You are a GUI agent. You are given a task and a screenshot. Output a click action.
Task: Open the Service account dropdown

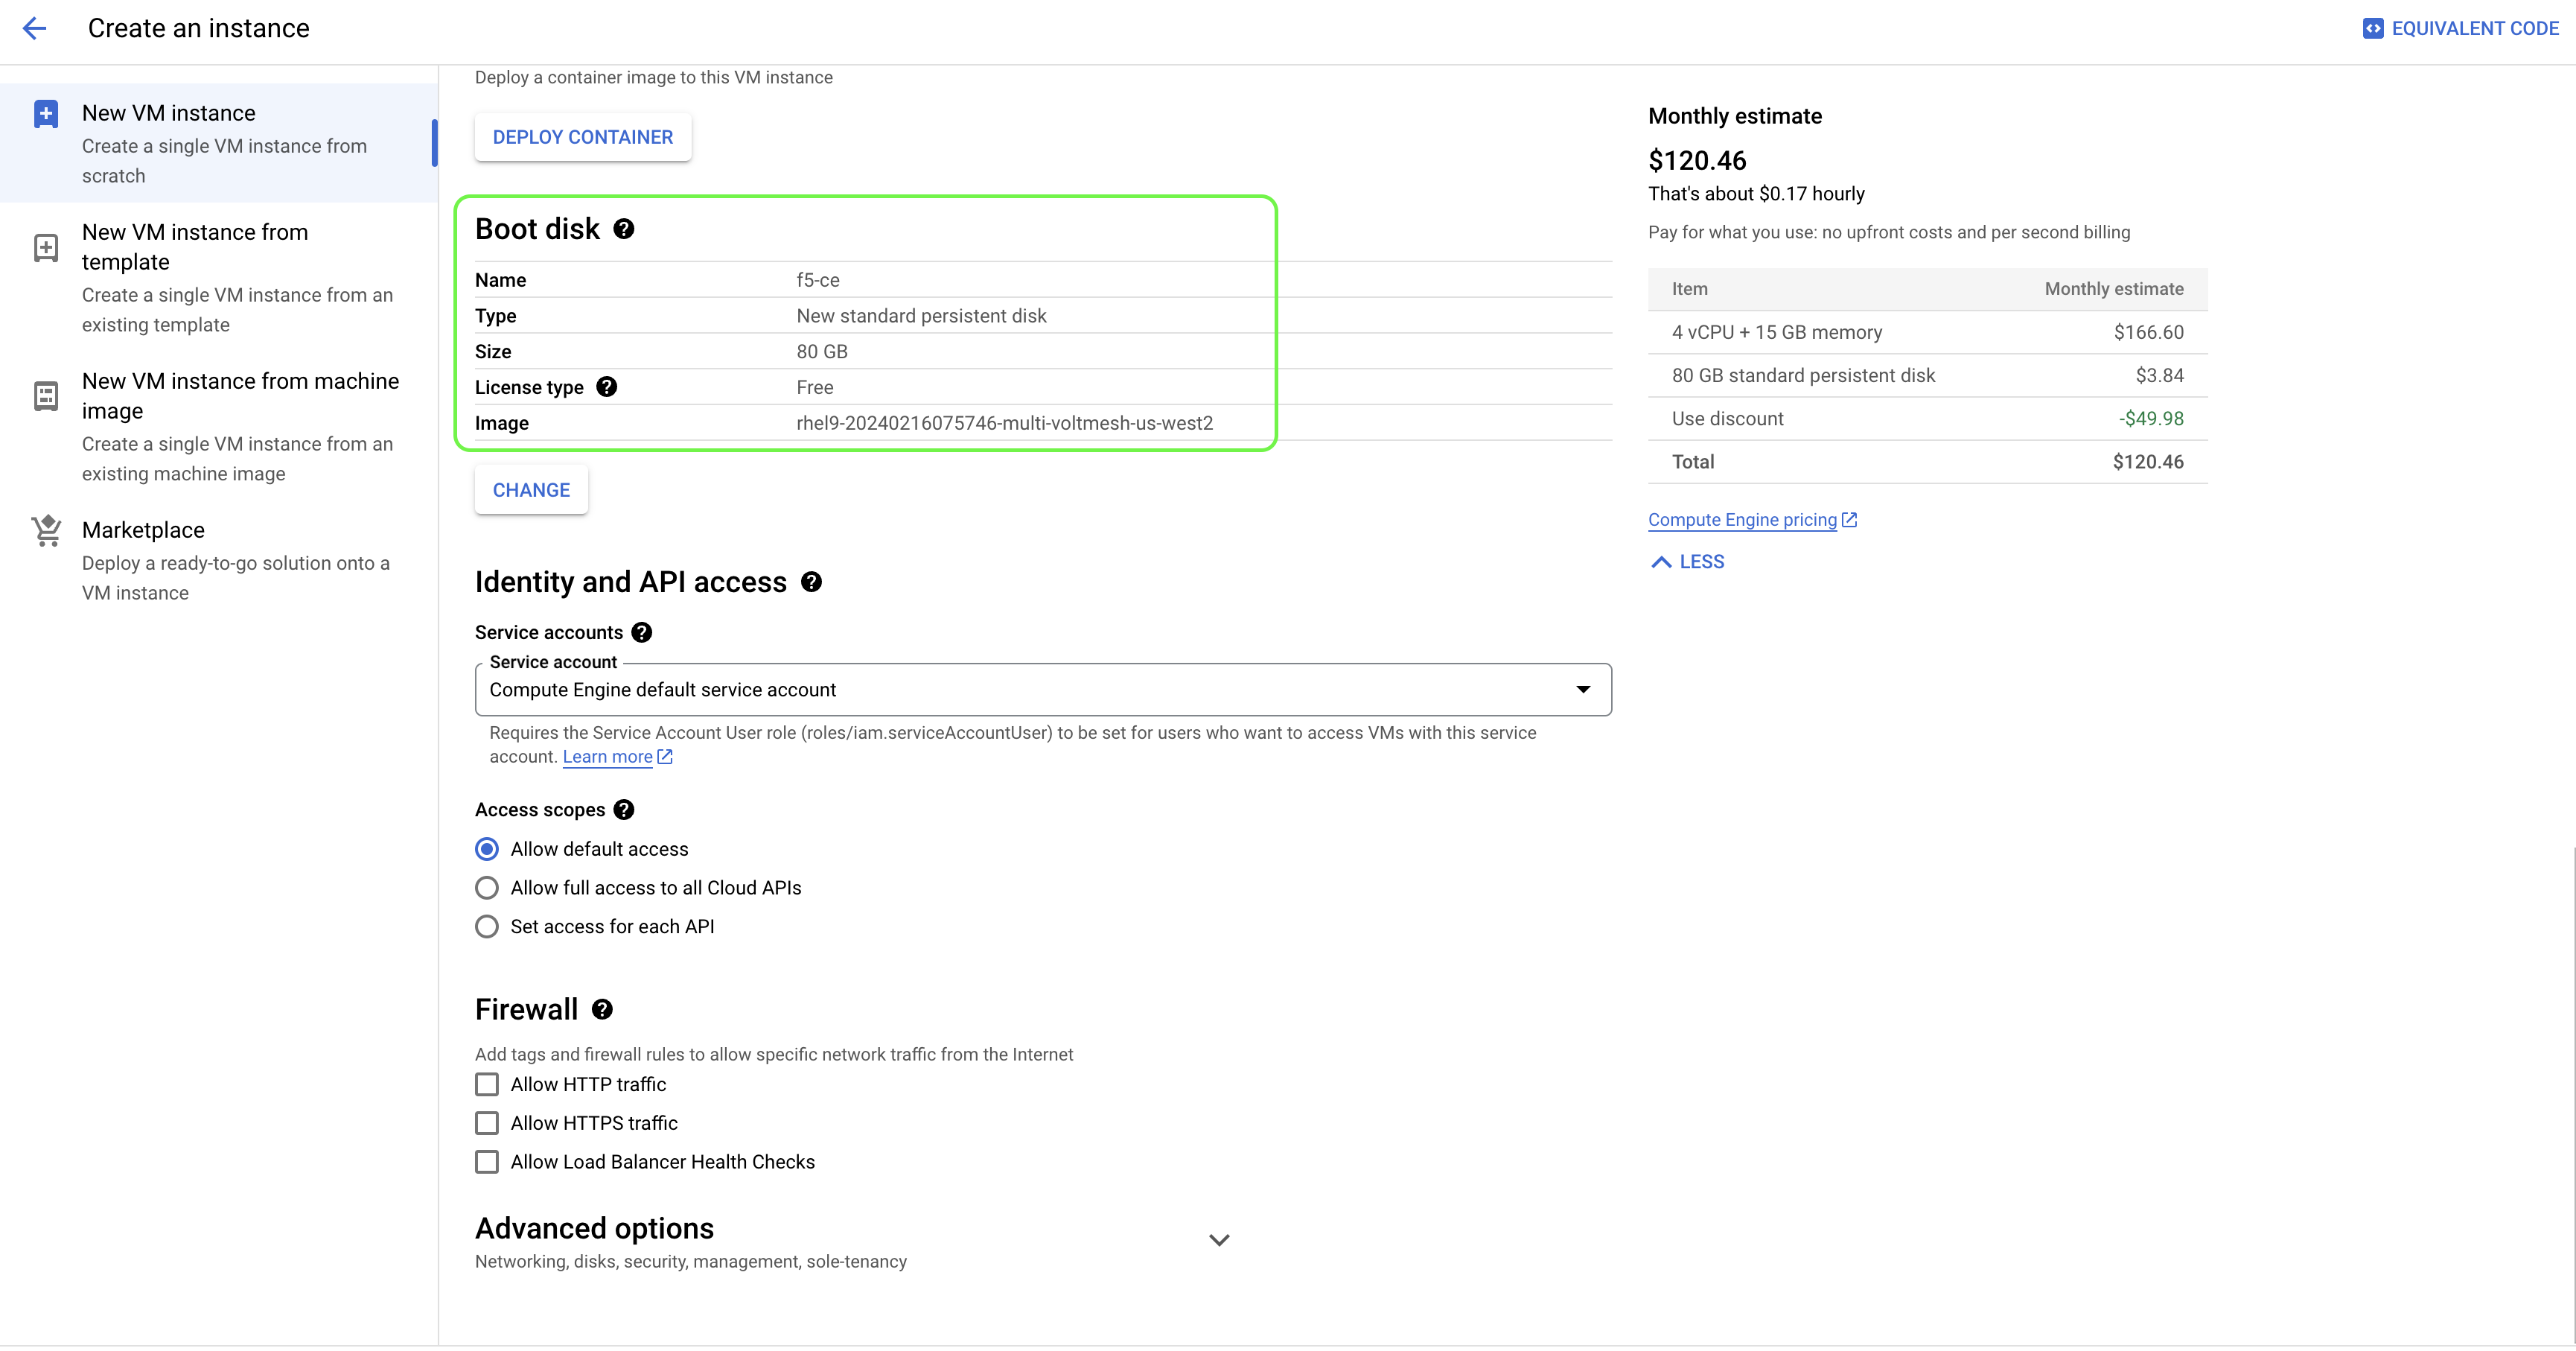tap(1042, 690)
